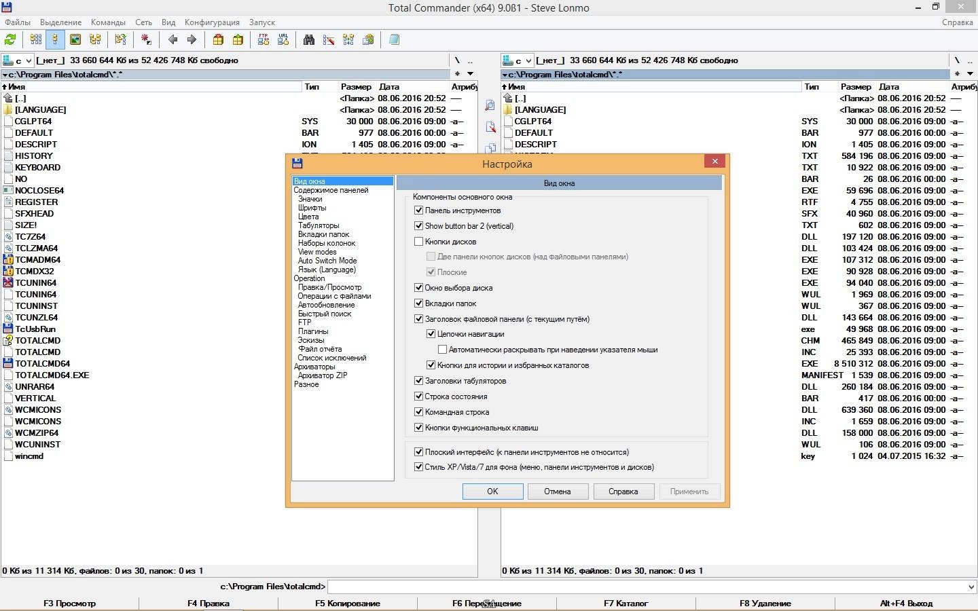This screenshot has width=978, height=611.
Task: Open new URL connection via URL icon
Action: [283, 40]
